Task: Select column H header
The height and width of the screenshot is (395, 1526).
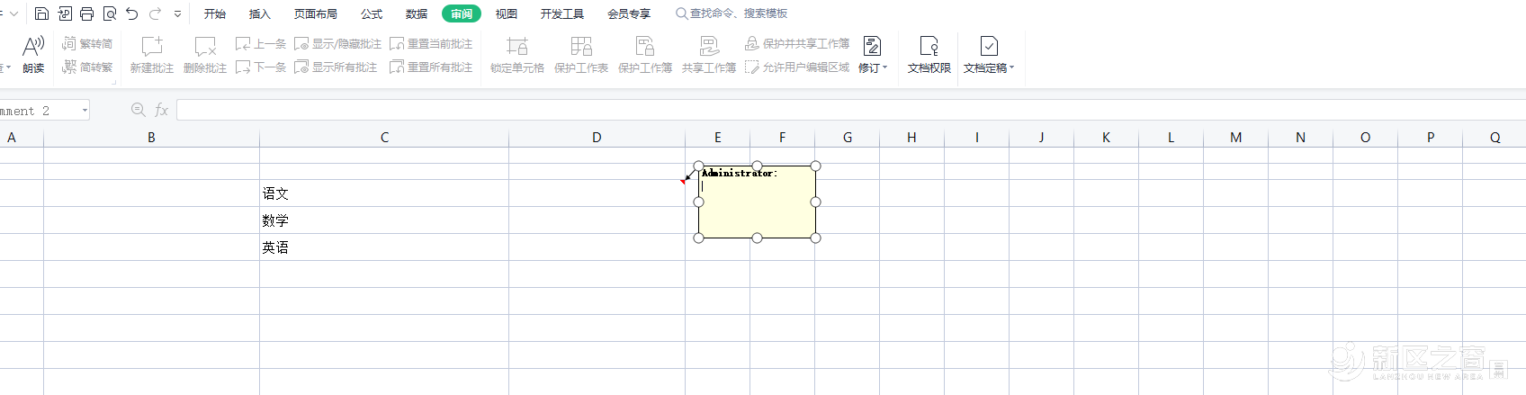Action: click(911, 138)
